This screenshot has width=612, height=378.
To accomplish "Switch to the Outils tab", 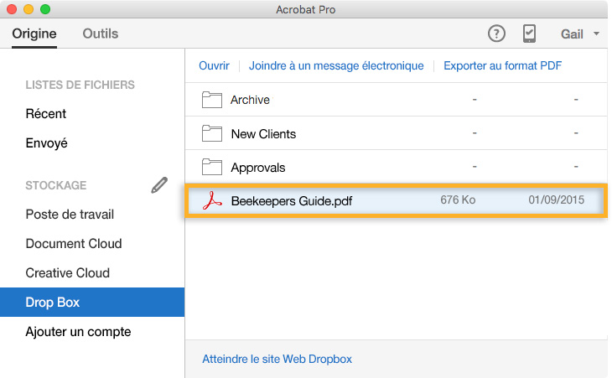I will pyautogui.click(x=101, y=34).
